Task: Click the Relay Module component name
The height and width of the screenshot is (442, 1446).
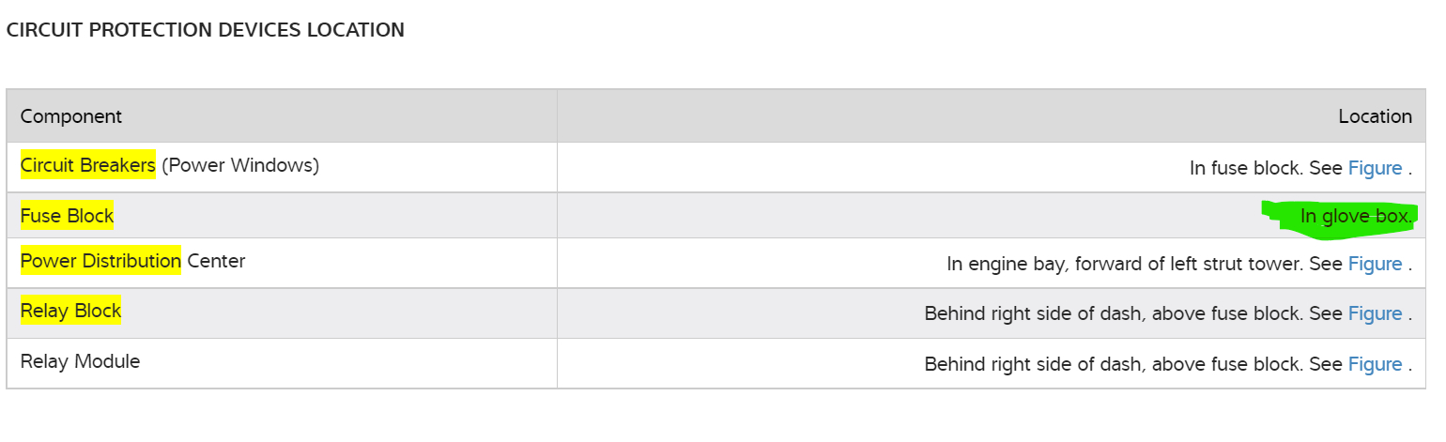Action: coord(80,361)
